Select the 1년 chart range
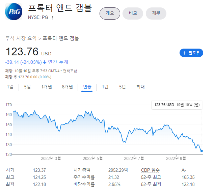The width and height of the screenshot is (215, 191). tap(105, 87)
